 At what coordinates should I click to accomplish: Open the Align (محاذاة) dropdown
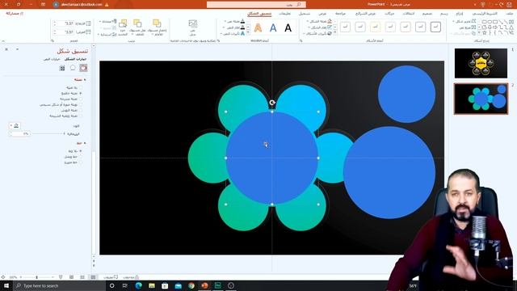(107, 22)
